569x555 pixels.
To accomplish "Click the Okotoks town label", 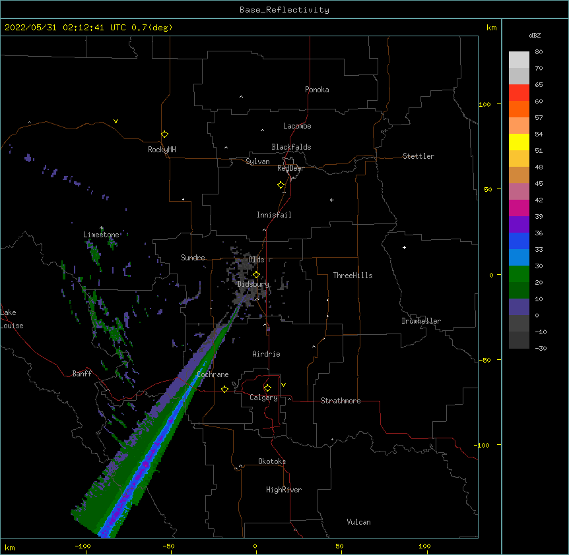I will click(272, 461).
